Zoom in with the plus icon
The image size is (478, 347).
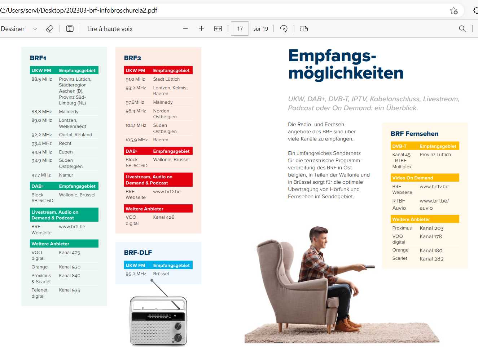[201, 28]
